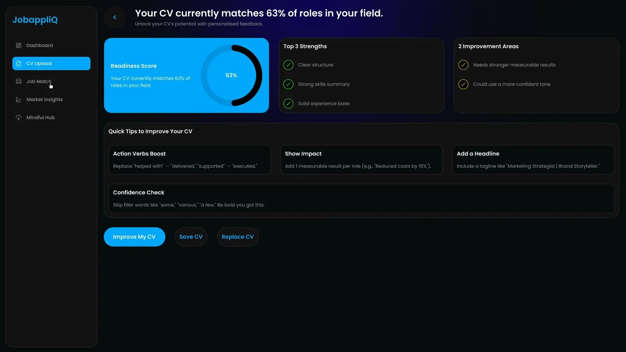Click the Dashboard grid icon
Screen dimensions: 626x352
tap(18, 45)
